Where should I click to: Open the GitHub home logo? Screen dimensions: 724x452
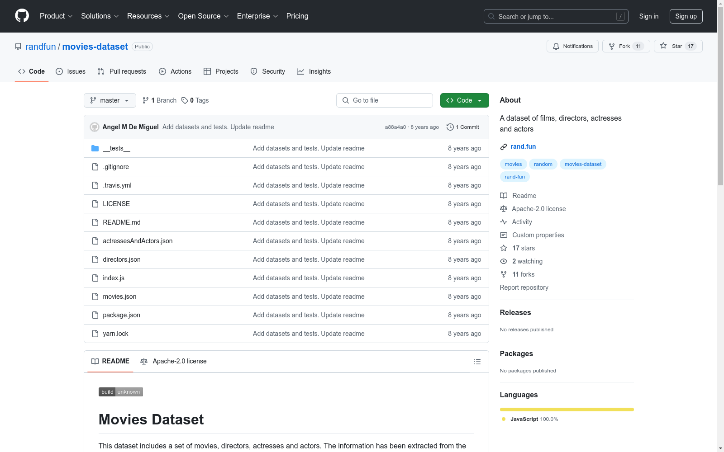(22, 16)
